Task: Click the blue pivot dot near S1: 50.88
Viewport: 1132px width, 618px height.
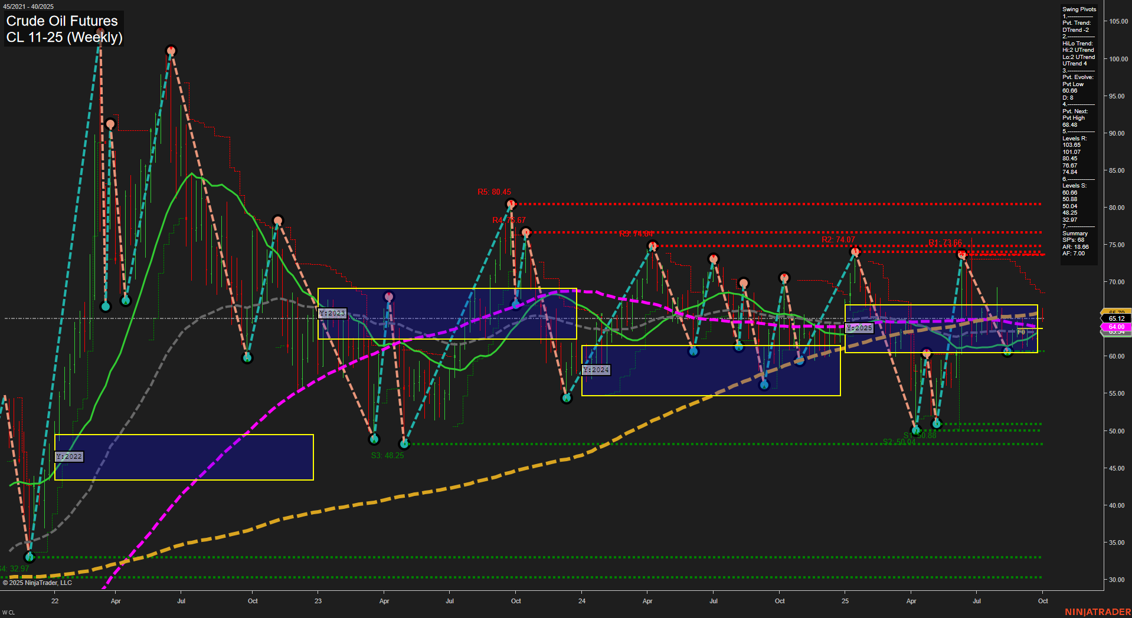Action: [915, 430]
